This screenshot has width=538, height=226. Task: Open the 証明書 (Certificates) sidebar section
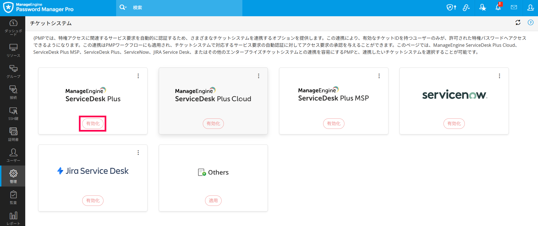point(13,134)
